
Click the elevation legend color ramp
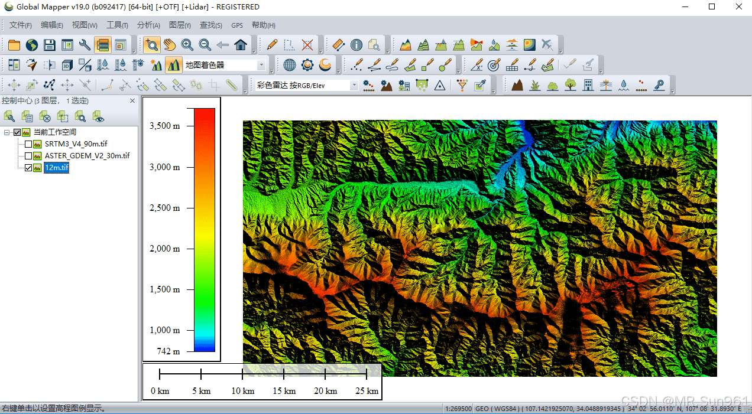[x=205, y=230]
